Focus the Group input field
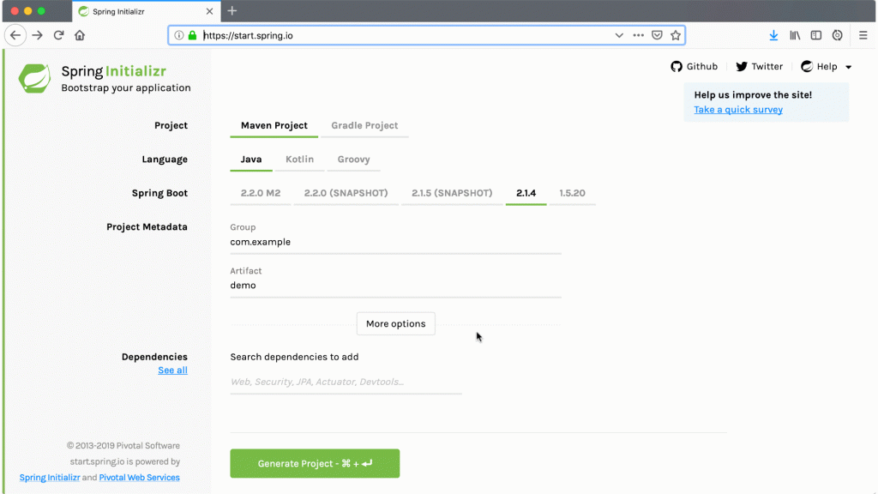878x494 pixels. click(395, 243)
